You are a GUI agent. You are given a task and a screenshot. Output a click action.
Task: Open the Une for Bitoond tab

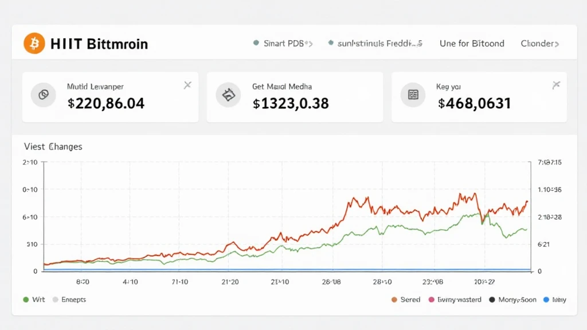click(472, 44)
